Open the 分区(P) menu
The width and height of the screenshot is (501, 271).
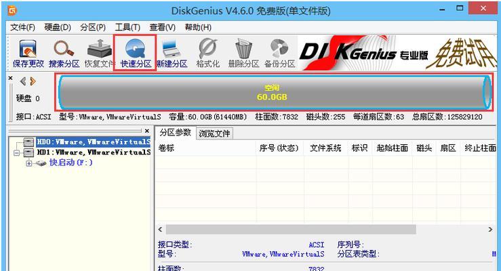click(x=93, y=28)
